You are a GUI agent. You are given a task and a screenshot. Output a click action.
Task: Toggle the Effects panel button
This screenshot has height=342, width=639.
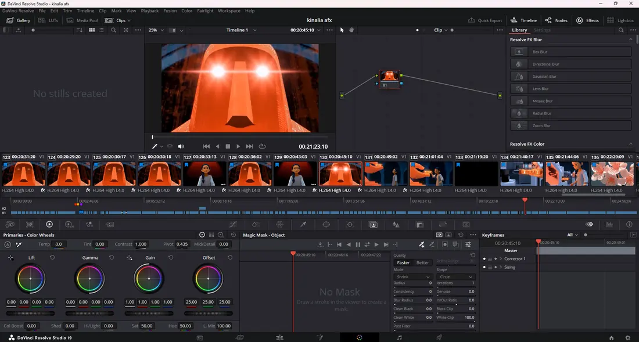587,20
